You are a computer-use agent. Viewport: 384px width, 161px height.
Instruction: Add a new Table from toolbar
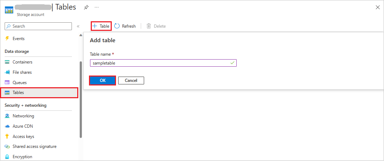click(101, 26)
